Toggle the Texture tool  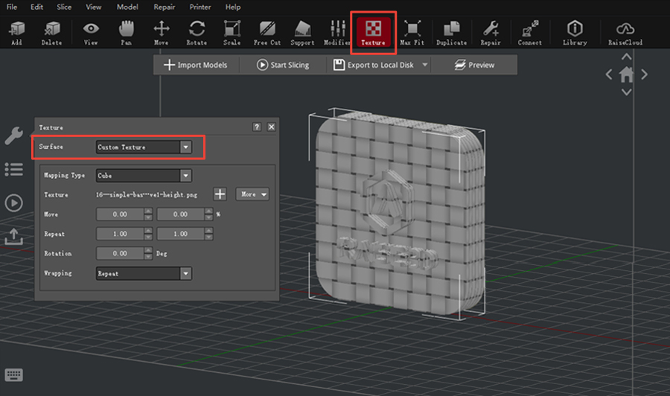pos(373,33)
